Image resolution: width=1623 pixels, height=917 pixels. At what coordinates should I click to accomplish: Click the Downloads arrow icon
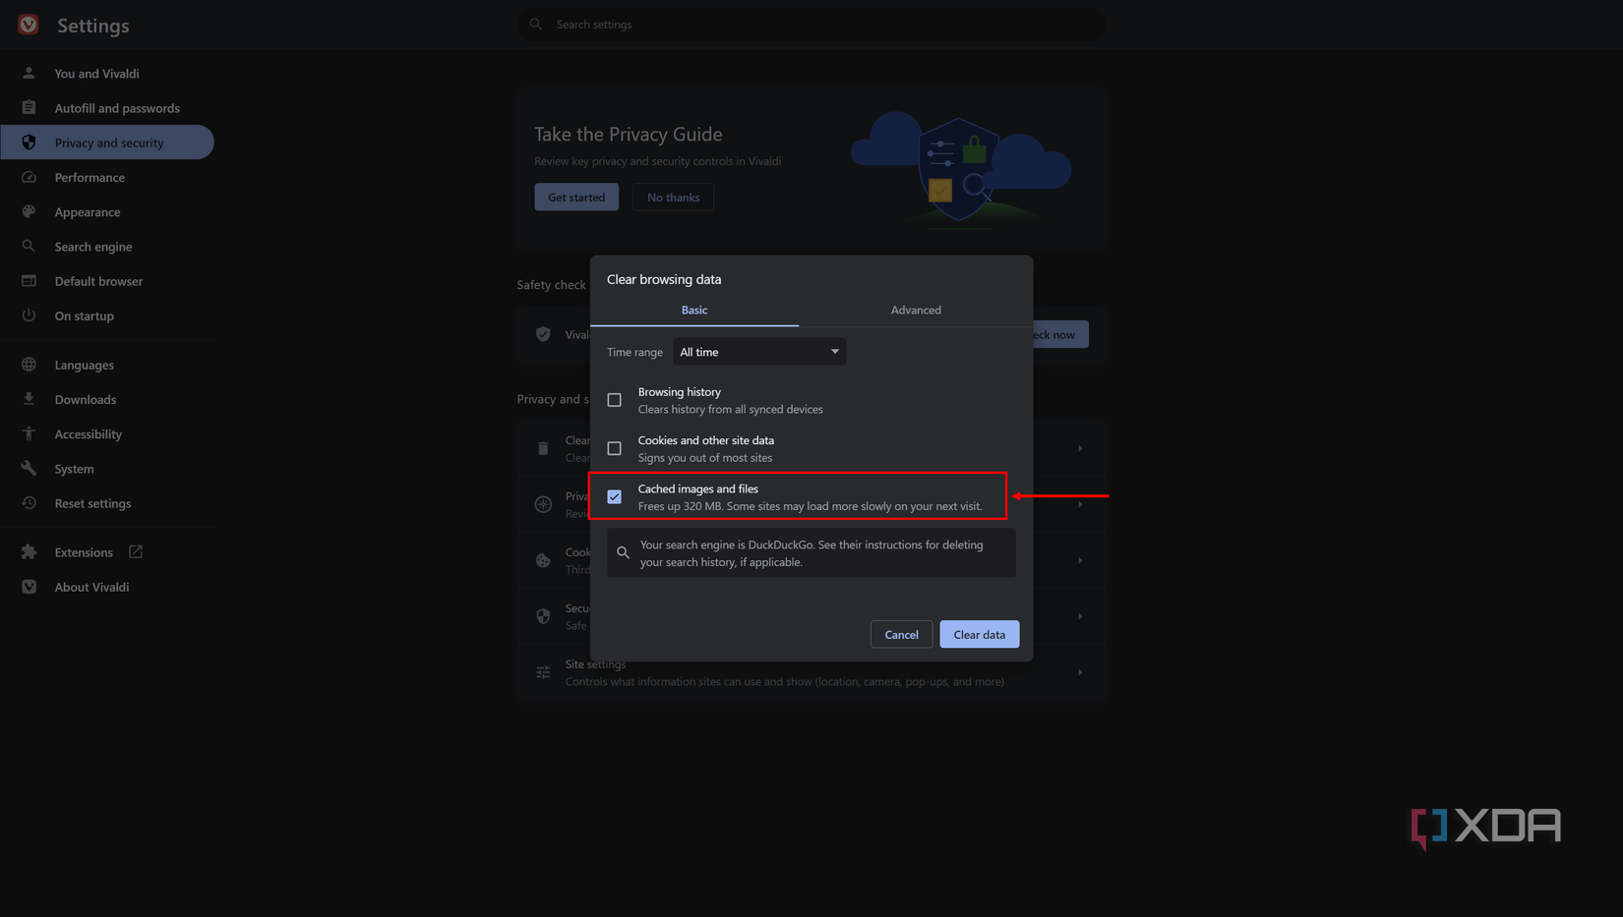[29, 399]
